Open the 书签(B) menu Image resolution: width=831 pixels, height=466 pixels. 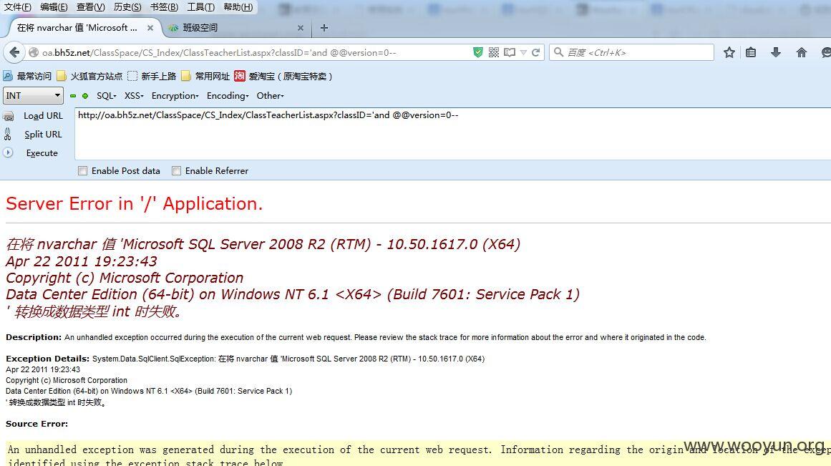pyautogui.click(x=165, y=7)
